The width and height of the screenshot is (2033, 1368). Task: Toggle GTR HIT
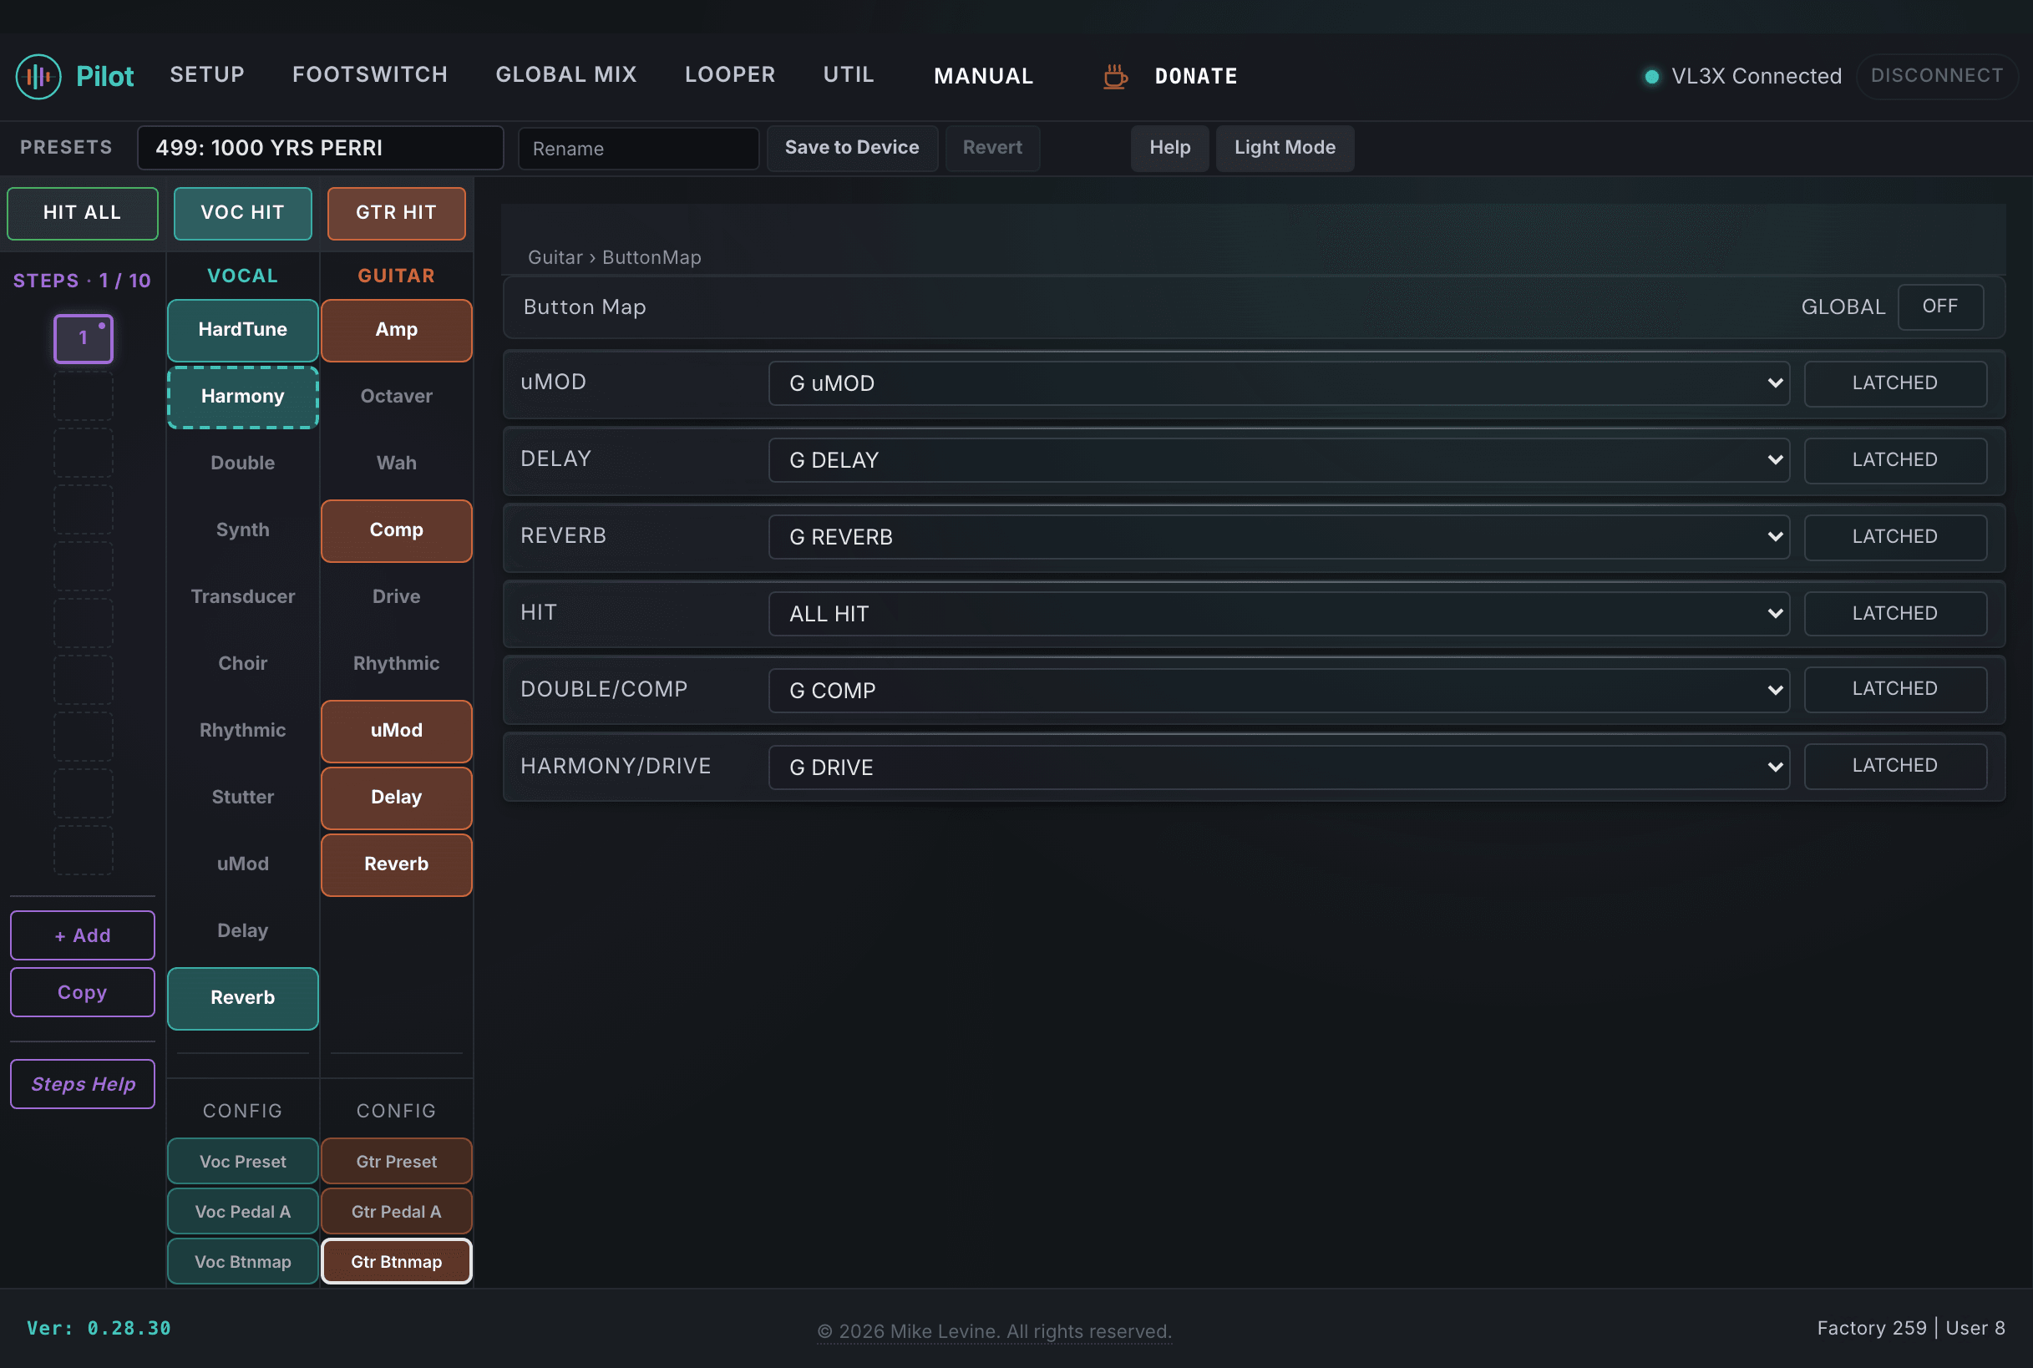[396, 213]
